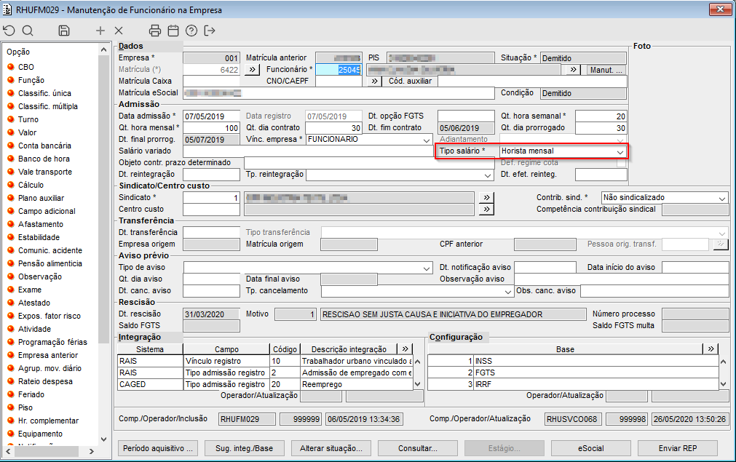Click the eSocial button
Screen dimensions: 736x462
pyautogui.click(x=590, y=448)
